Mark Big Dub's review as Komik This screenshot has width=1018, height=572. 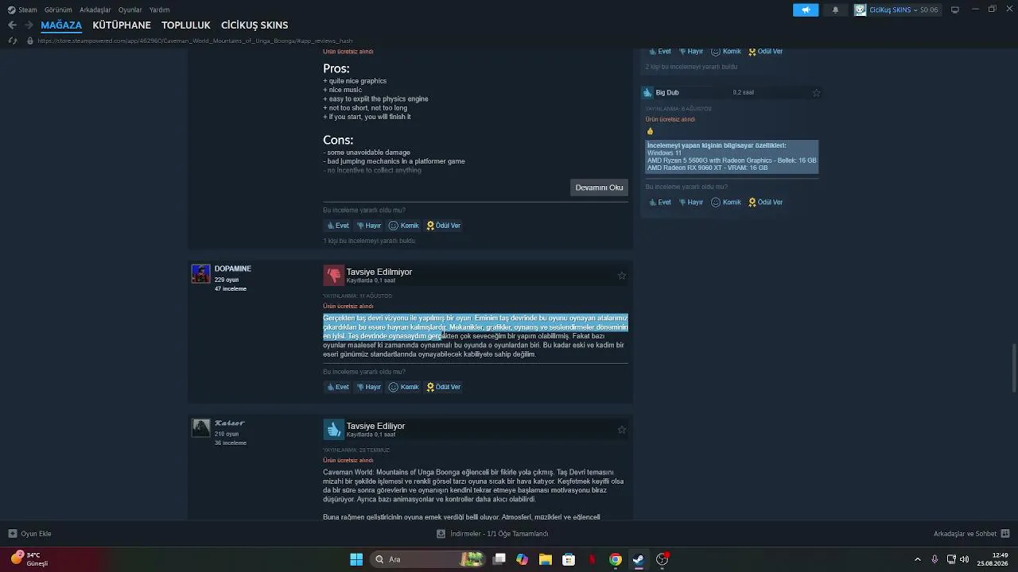(x=726, y=203)
